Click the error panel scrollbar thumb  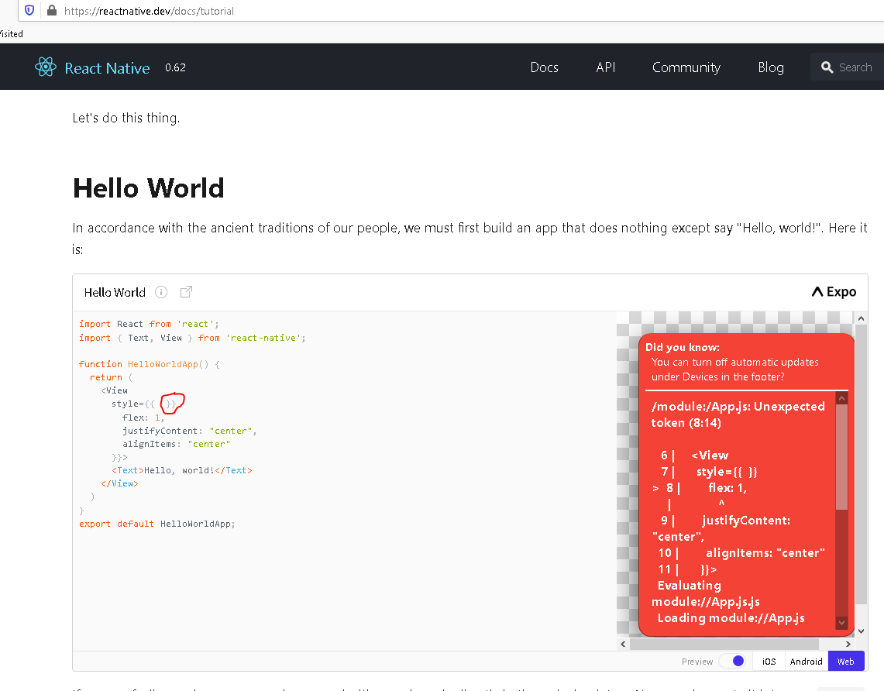(841, 457)
